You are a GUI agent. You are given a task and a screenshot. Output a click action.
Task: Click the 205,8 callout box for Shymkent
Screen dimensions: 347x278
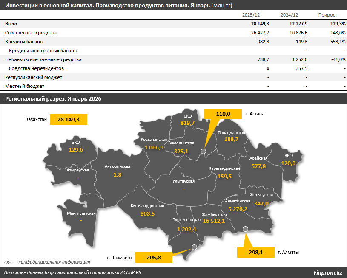pos(154,257)
